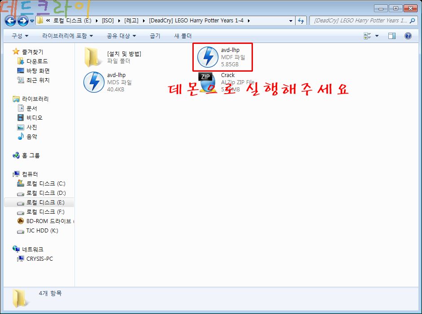422x314 pixels.
Task: Create a new folder with 새 폴더
Action: pyautogui.click(x=183, y=36)
